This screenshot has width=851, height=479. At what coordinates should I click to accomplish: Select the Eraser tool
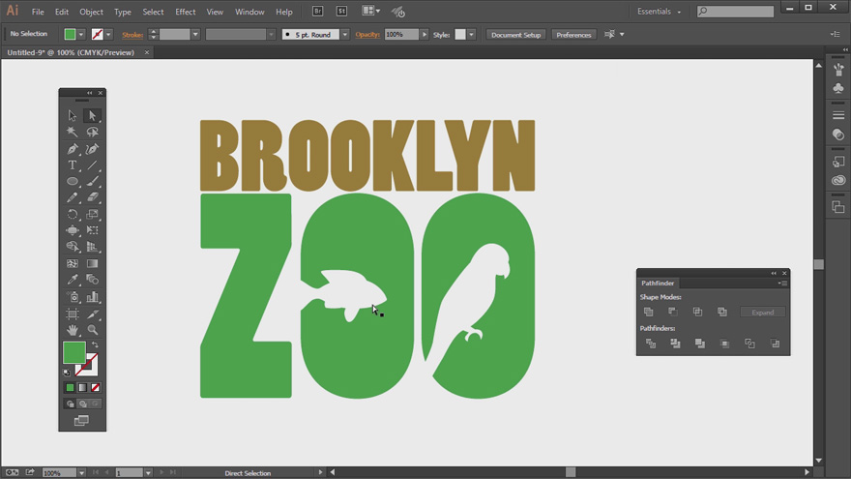pos(92,197)
